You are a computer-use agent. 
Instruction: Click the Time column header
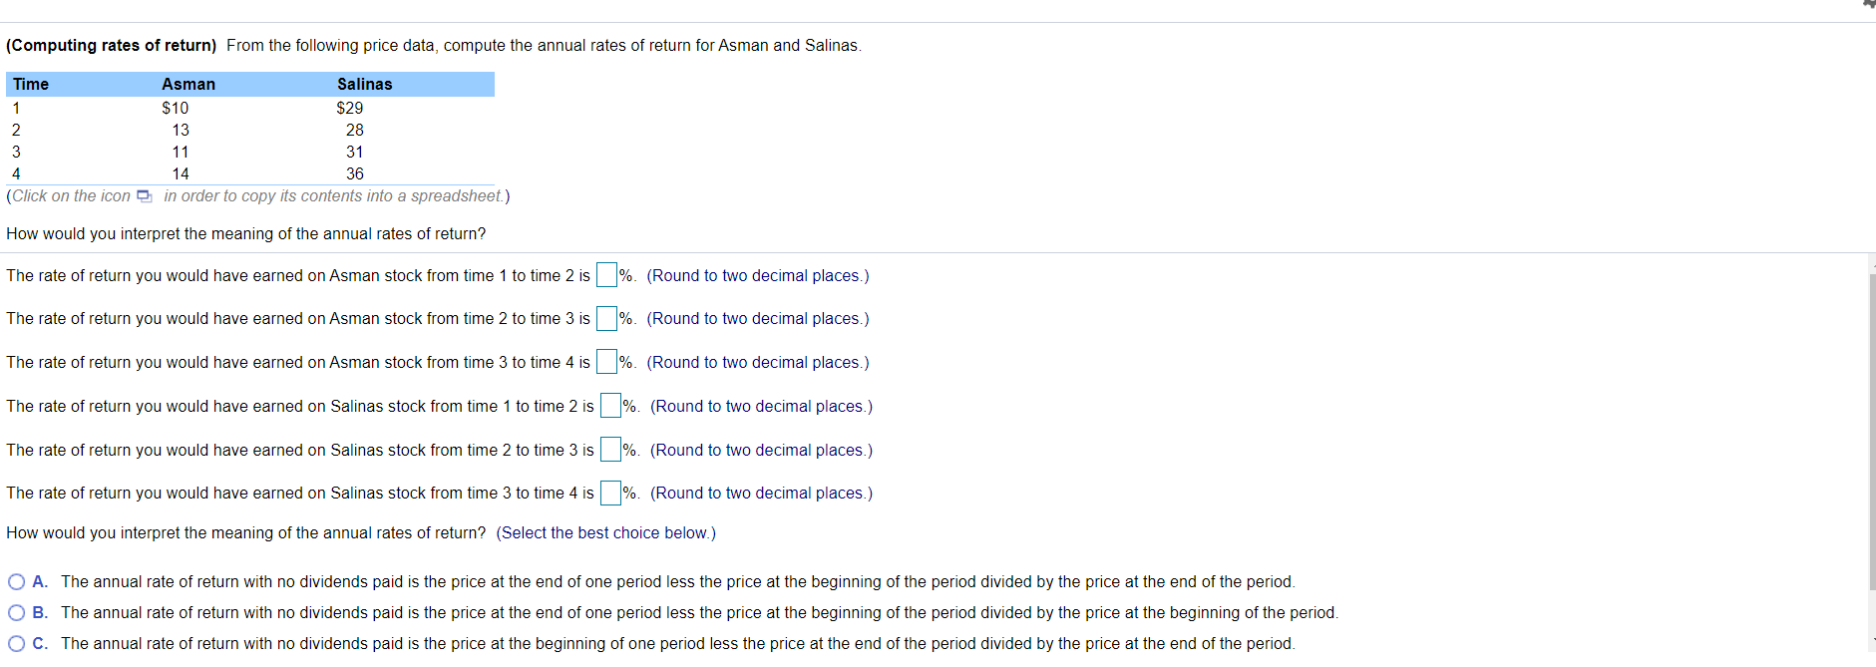pyautogui.click(x=31, y=84)
